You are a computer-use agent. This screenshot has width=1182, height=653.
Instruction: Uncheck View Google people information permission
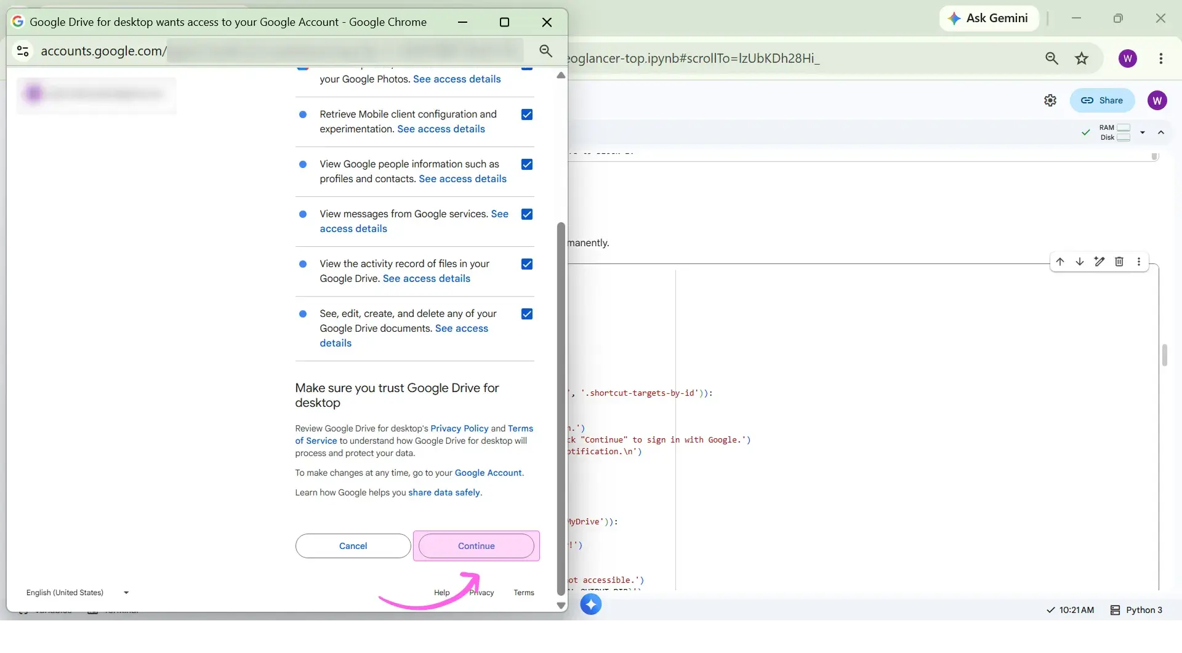527,164
